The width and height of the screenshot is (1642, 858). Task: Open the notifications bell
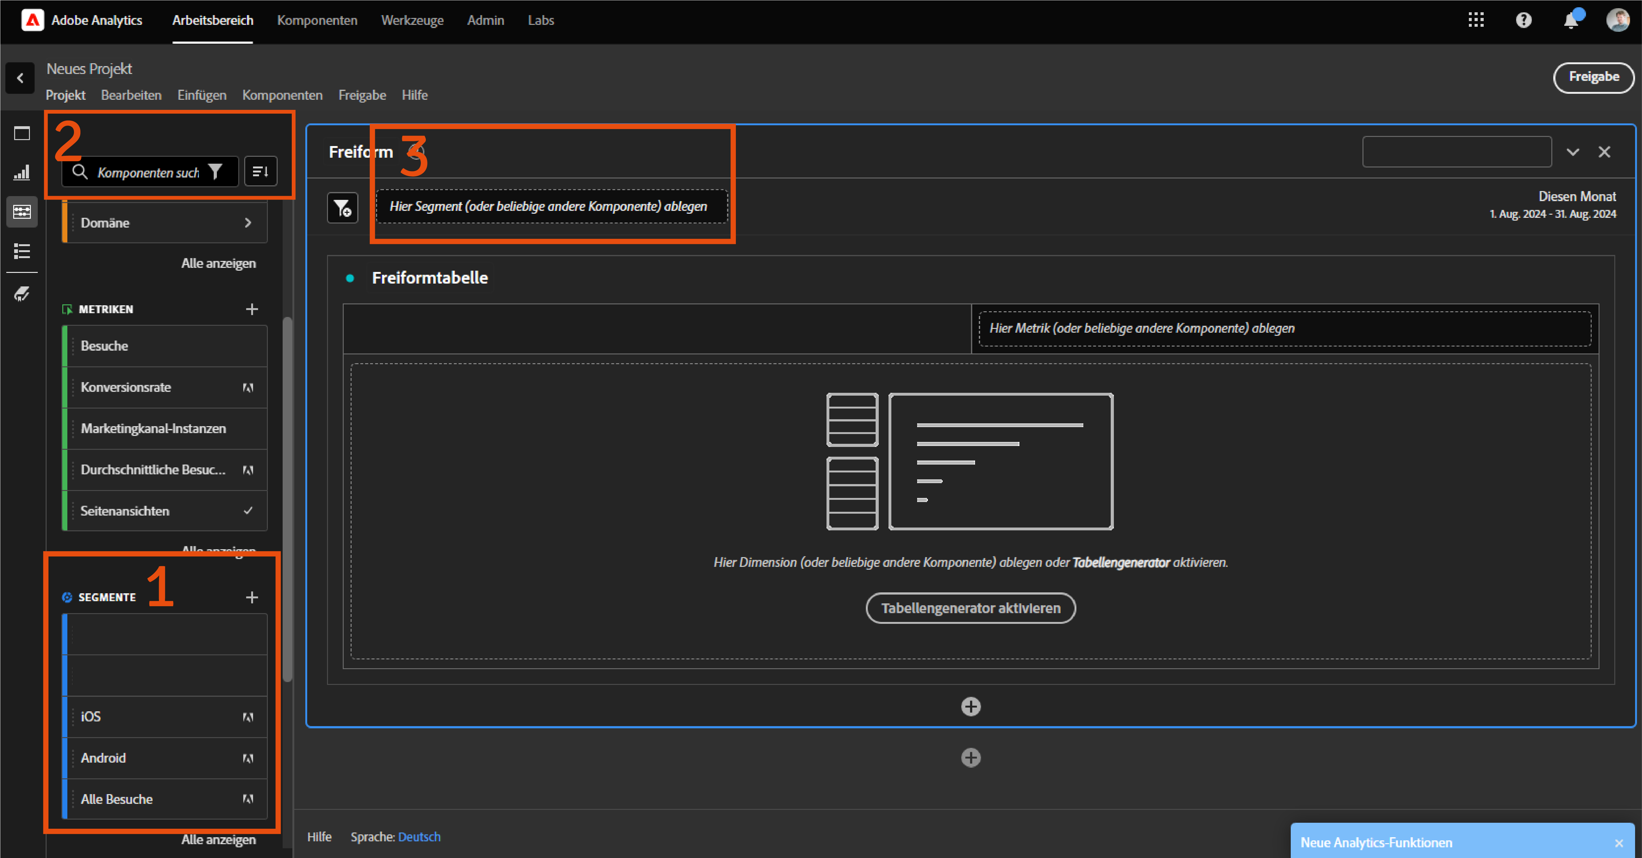click(1571, 20)
